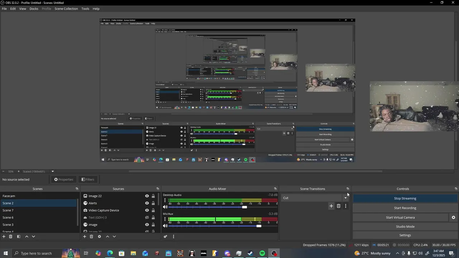Mute Desktop Audio with the speaker icon
This screenshot has width=459, height=258.
165,207
